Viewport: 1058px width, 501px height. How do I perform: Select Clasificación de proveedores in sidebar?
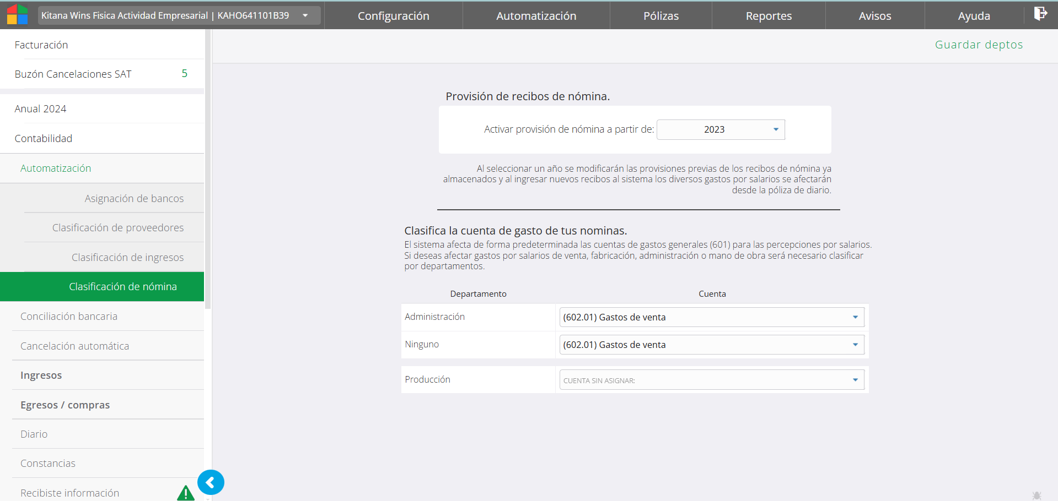118,227
